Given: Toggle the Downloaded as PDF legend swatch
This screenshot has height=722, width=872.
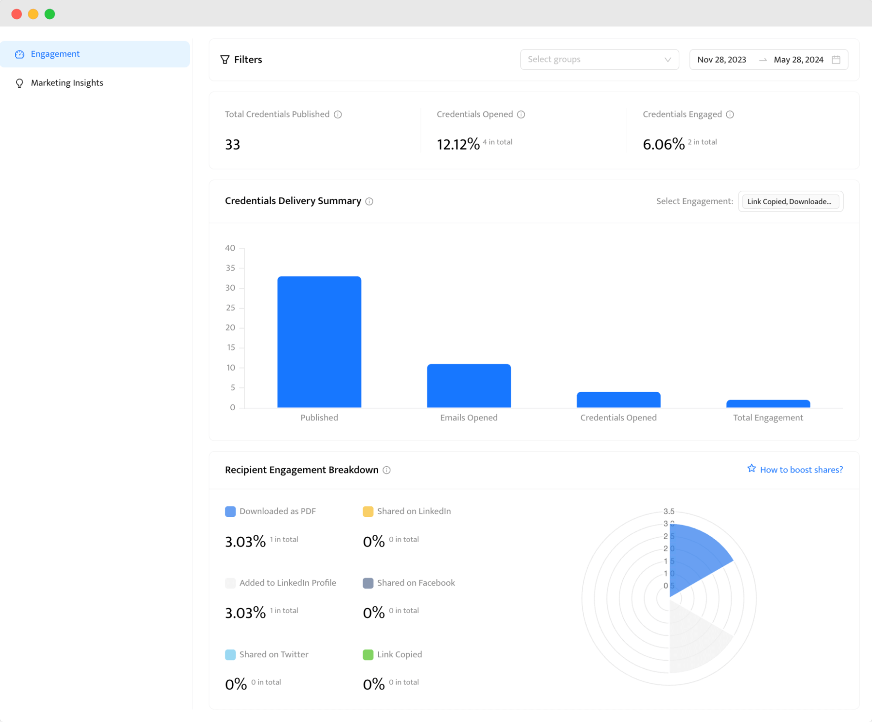Looking at the screenshot, I should pos(230,512).
